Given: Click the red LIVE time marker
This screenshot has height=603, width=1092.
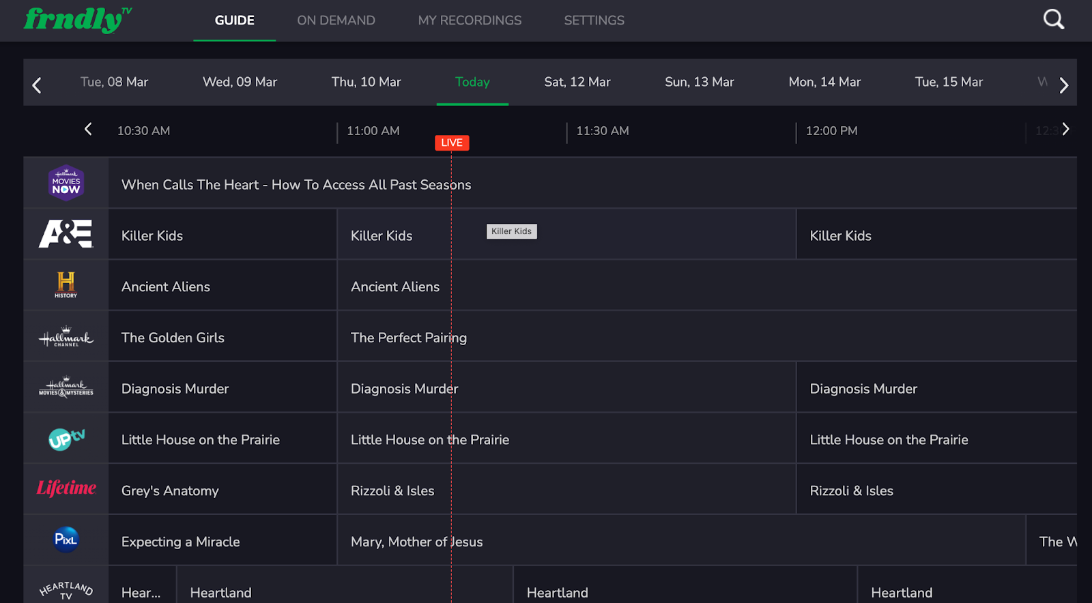Looking at the screenshot, I should click(x=452, y=143).
